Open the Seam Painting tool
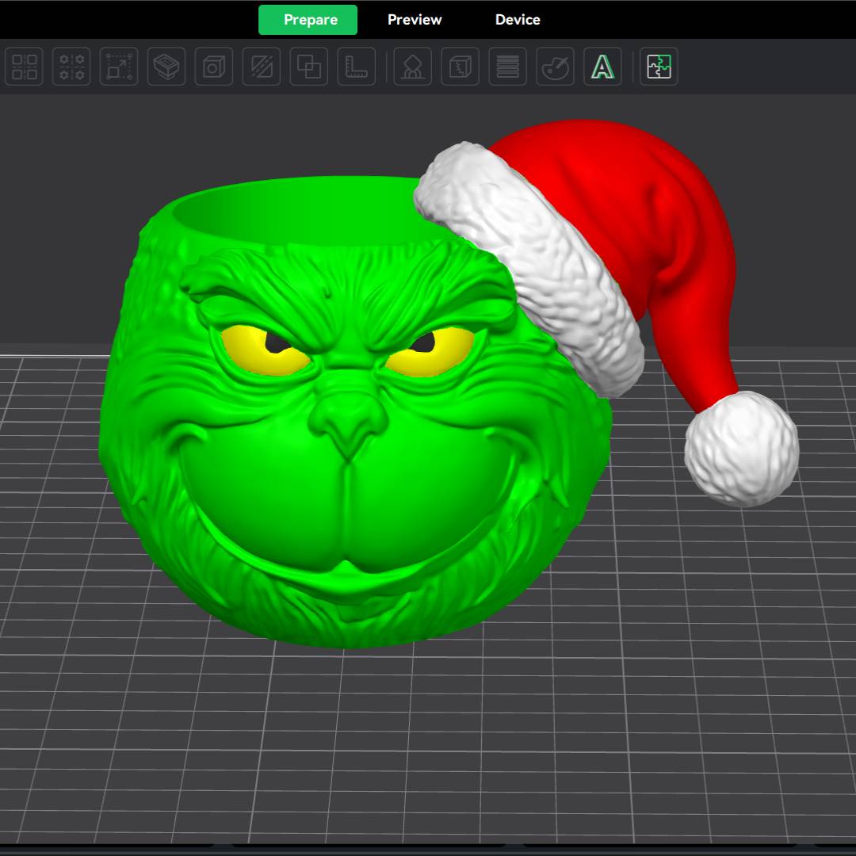 point(460,67)
